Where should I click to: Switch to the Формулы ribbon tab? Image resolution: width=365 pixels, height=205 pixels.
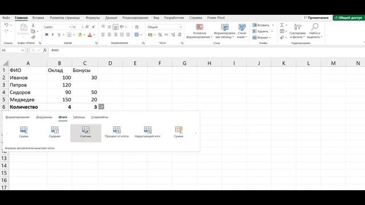tap(92, 18)
